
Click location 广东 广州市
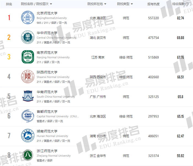coord(98,97)
